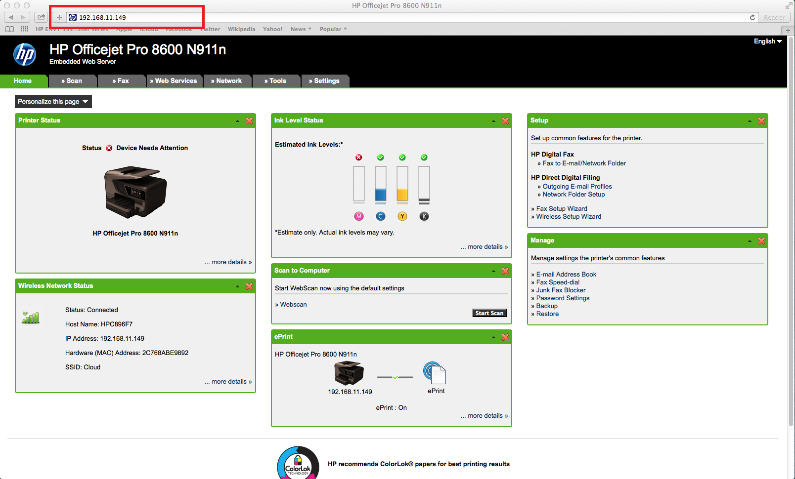795x479 pixels.
Task: Click the browser reload page icon
Action: pyautogui.click(x=752, y=17)
